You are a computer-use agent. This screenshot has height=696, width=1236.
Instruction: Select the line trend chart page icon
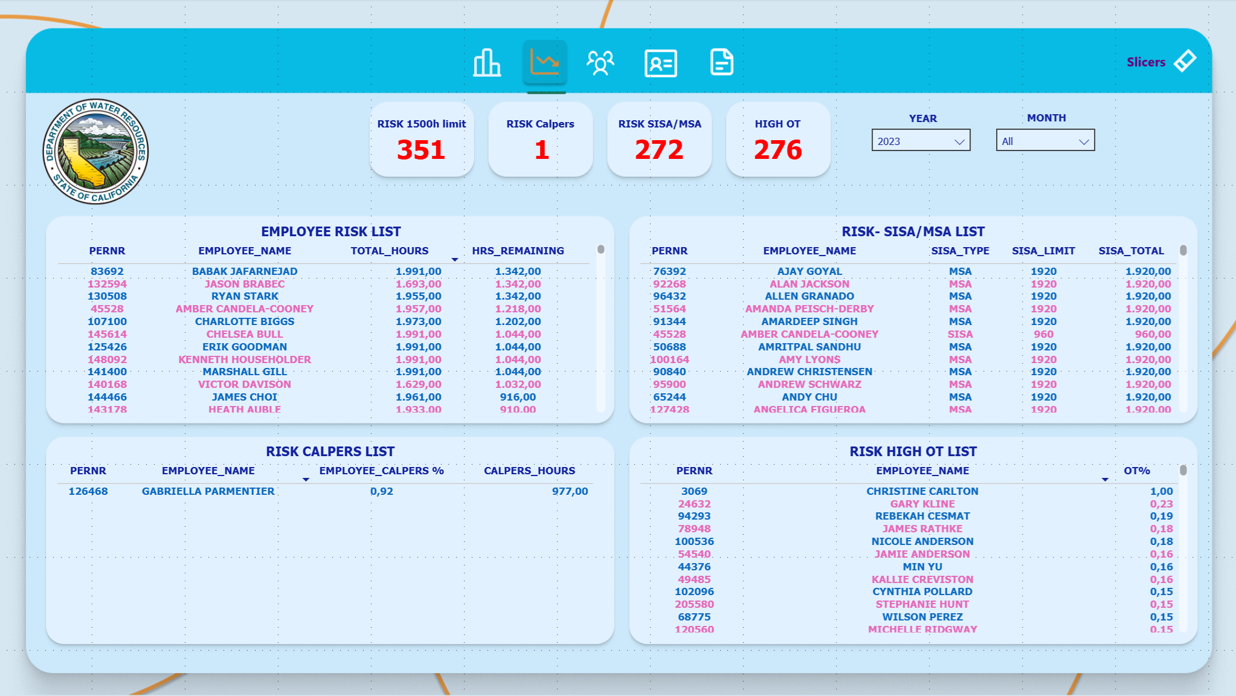click(x=544, y=62)
